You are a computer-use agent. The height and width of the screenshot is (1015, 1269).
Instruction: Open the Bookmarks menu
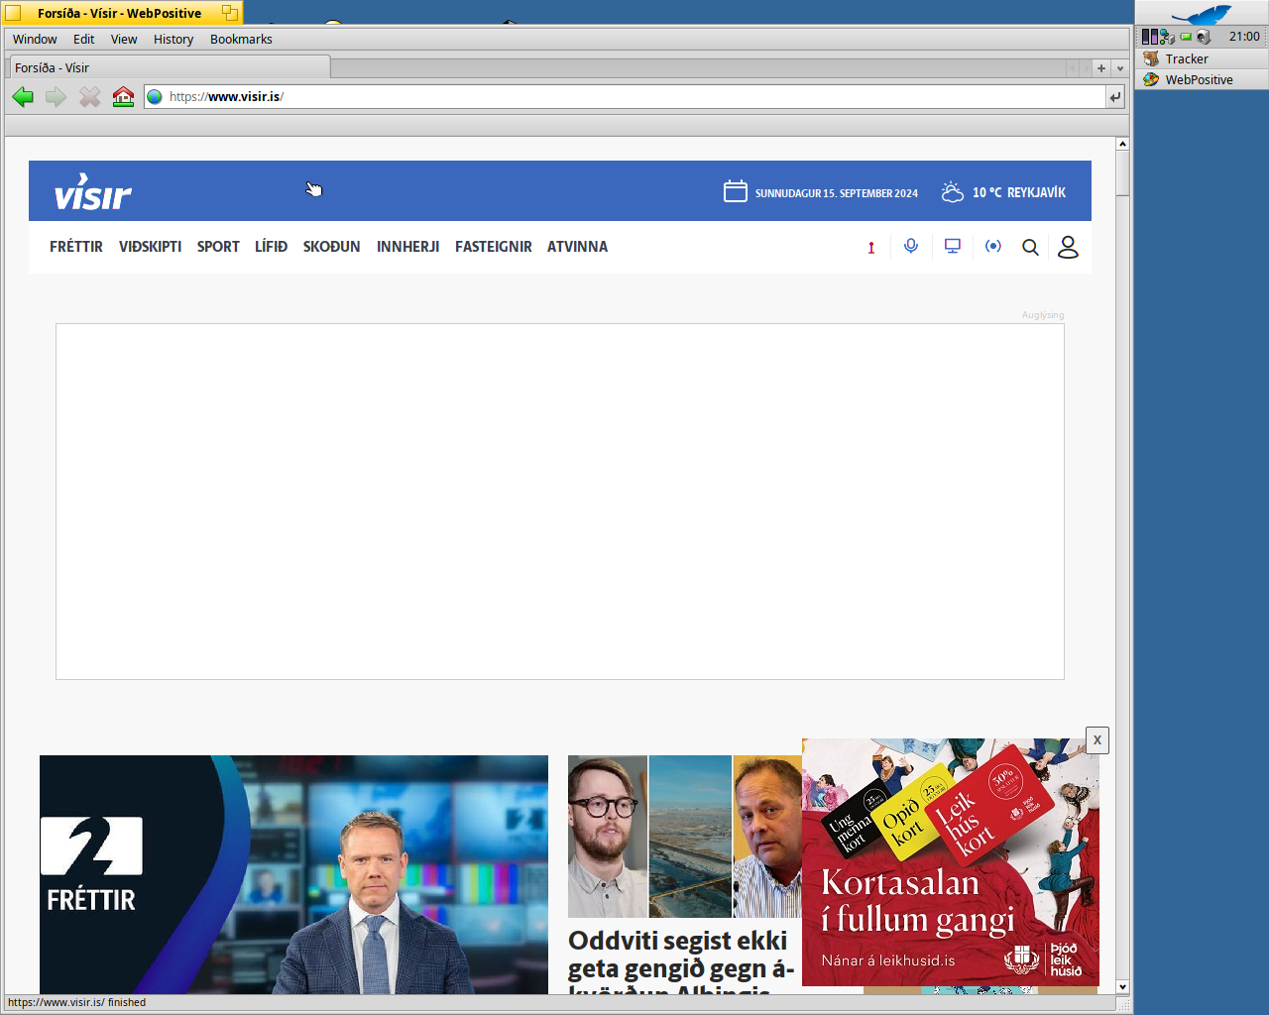click(241, 40)
